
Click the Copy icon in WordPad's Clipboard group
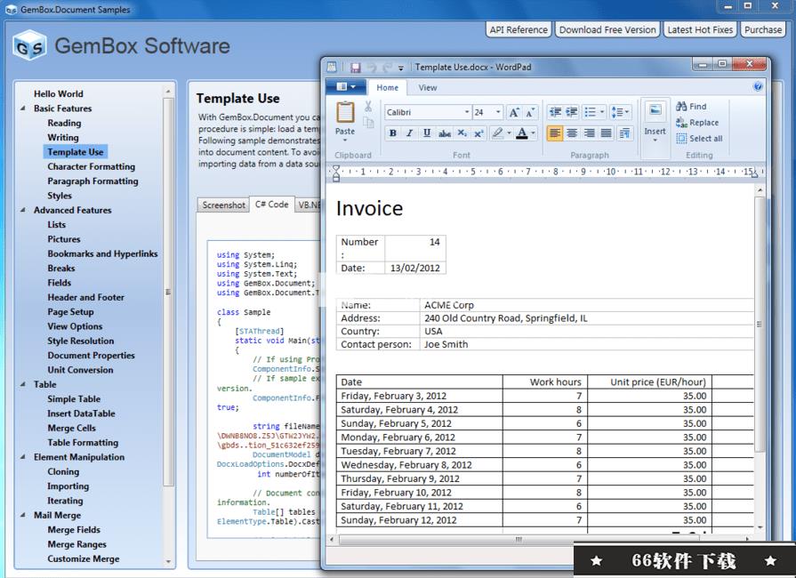[368, 123]
